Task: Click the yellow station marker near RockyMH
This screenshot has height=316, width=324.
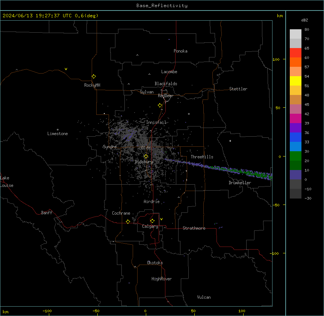Action: (94, 76)
